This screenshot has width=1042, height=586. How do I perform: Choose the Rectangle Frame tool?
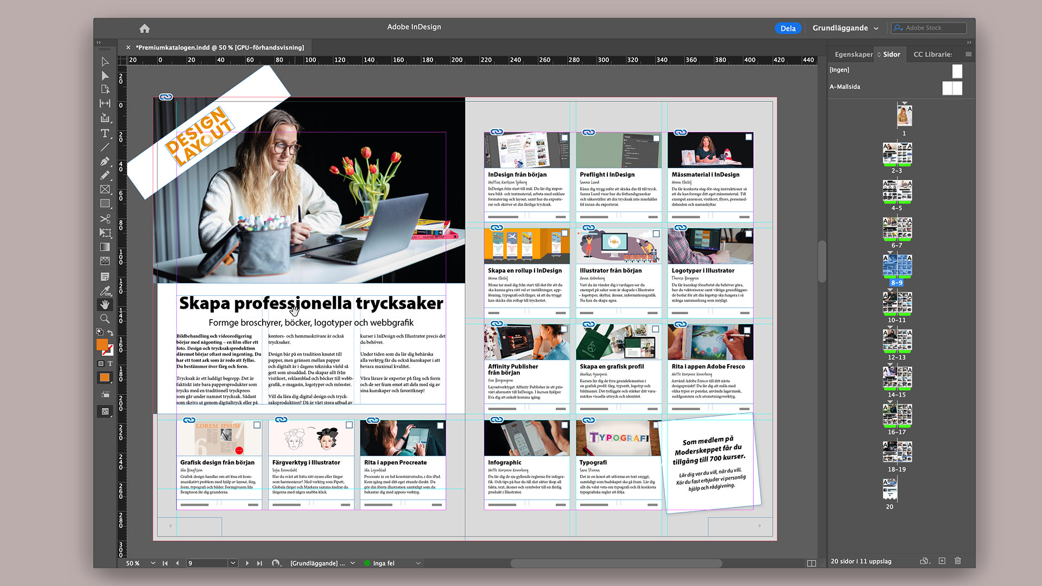pos(105,189)
